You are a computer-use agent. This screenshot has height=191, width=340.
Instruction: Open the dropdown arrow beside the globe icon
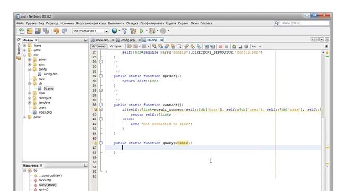(119, 31)
